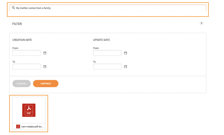The image size is (224, 135).
Task: Click the magnifying glass search icon
Action: [13, 8]
